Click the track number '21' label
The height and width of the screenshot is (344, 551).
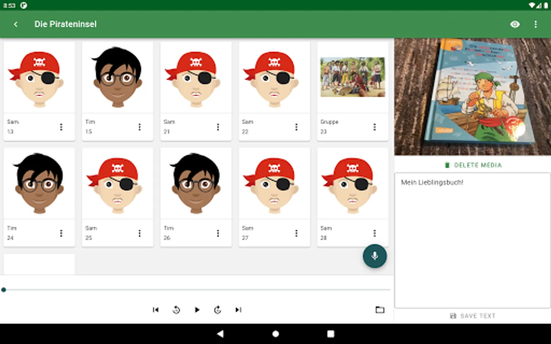[167, 131]
